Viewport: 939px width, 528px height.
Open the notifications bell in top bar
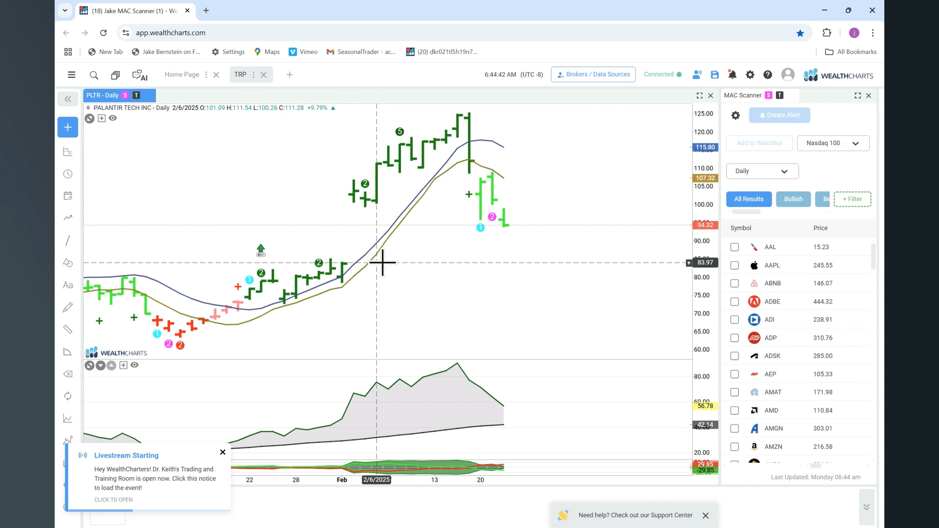click(732, 74)
